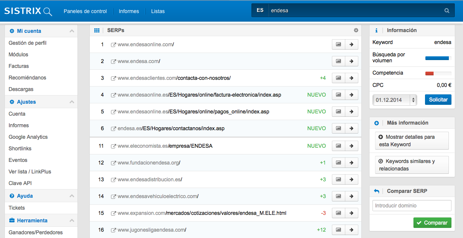Click the Búsqueda por volumen bar
The width and height of the screenshot is (463, 238).
tap(438, 58)
